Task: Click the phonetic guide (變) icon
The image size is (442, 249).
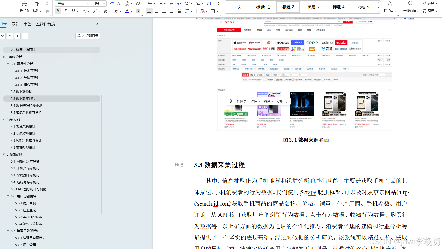Action: pos(127,3)
